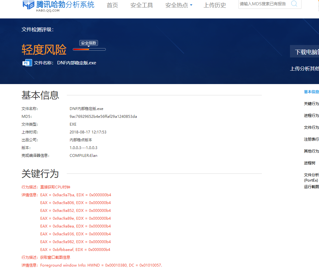
Task: Expand the 安全热点 dropdown menu
Action: [179, 5]
